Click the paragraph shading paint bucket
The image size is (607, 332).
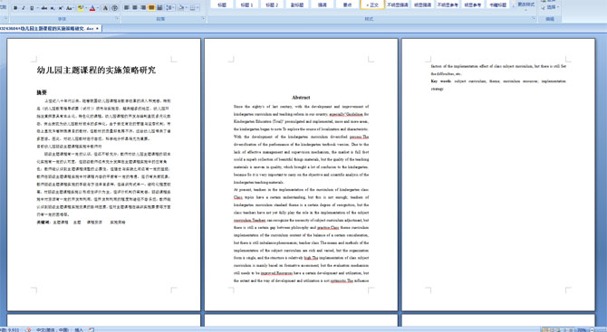point(181,7)
